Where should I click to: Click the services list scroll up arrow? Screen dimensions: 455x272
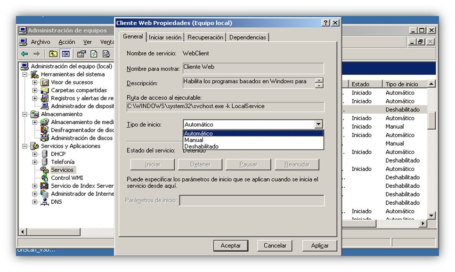(x=431, y=84)
